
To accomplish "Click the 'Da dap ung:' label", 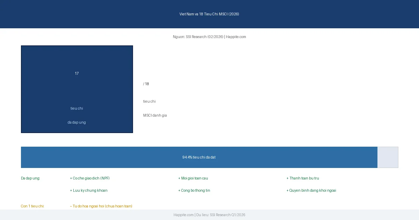I will coord(30,178).
